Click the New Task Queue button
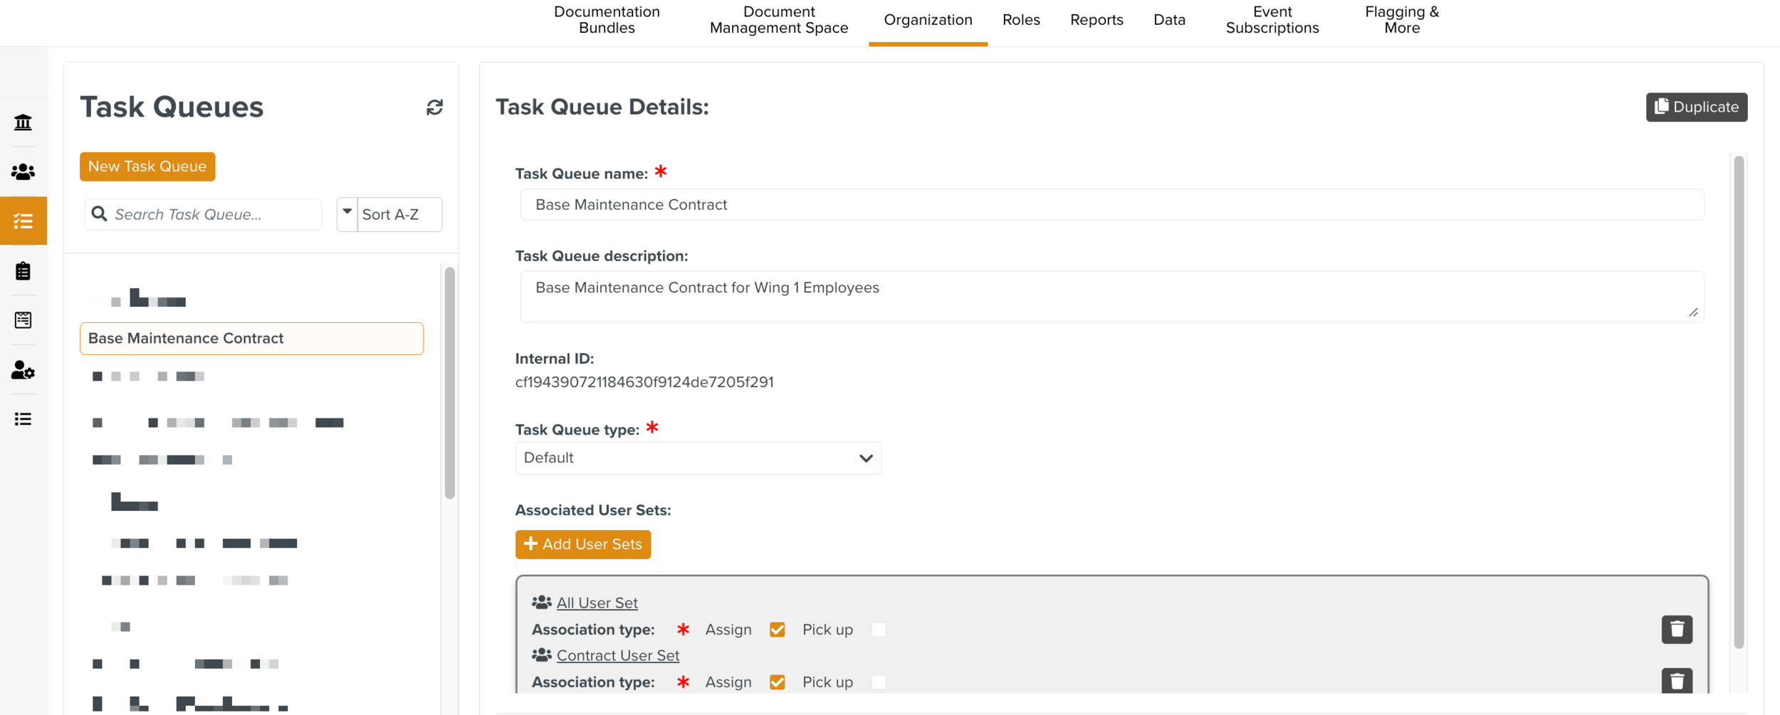Image resolution: width=1780 pixels, height=715 pixels. point(147,166)
